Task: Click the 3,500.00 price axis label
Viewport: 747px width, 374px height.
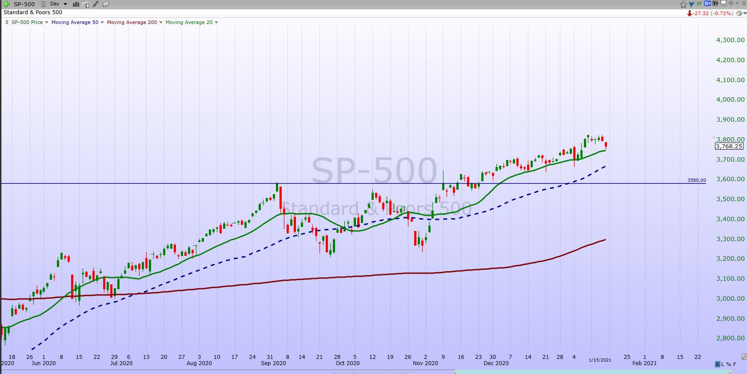Action: coord(730,199)
